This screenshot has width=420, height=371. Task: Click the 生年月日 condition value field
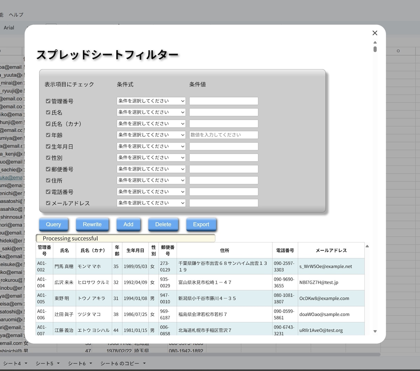[x=224, y=146]
